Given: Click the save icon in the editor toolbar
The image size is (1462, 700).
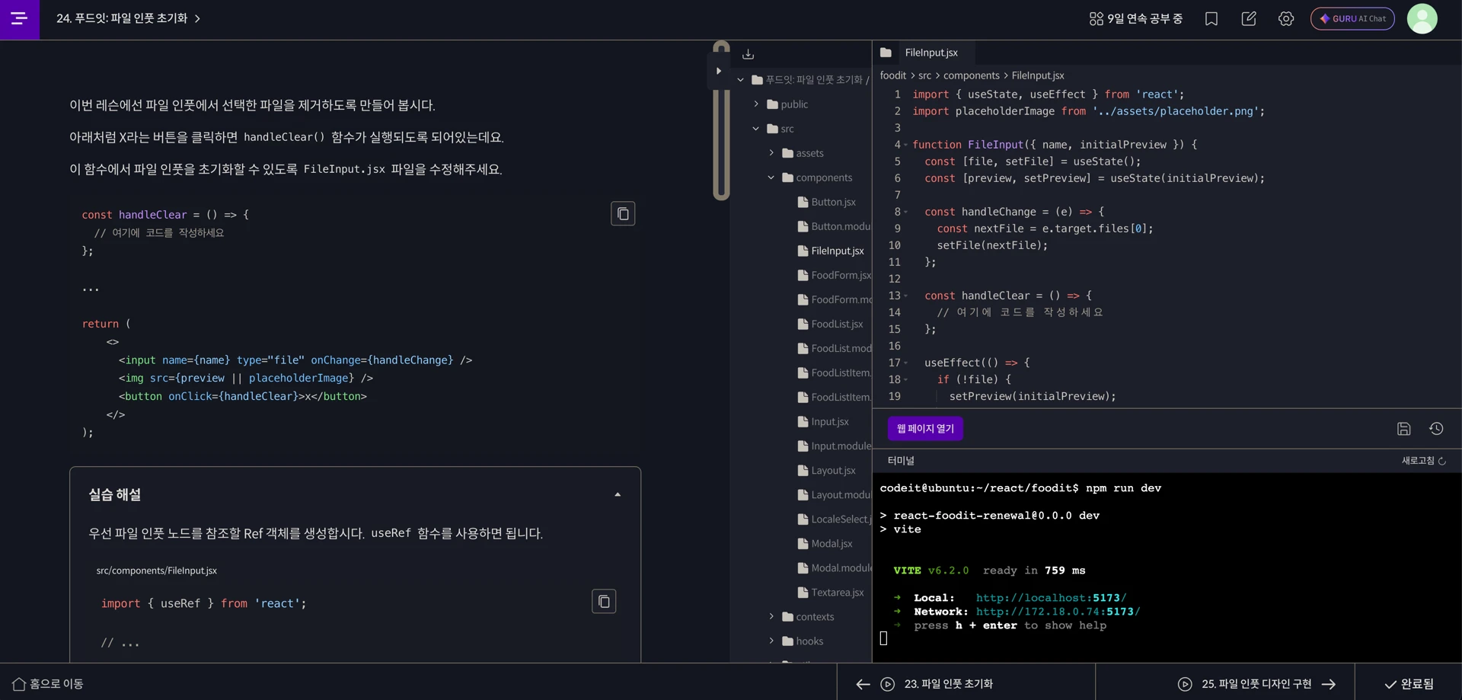Looking at the screenshot, I should point(1404,429).
